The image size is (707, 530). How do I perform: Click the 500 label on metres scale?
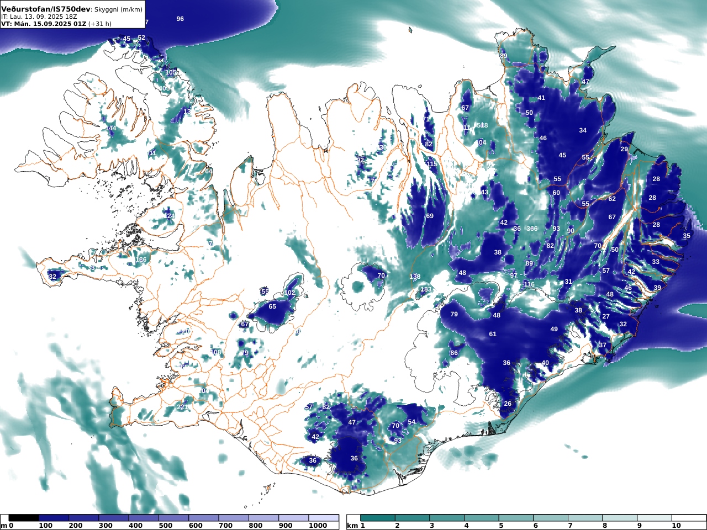click(166, 526)
